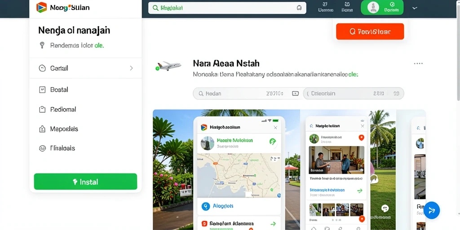Open the Flialoais section
The image size is (460, 230).
62,148
